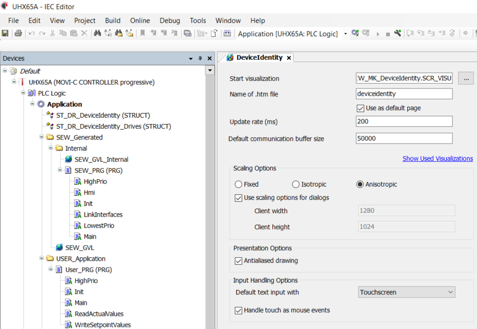The width and height of the screenshot is (477, 329).
Task: Collapse the SEW_Generated folder
Action: coord(42,137)
